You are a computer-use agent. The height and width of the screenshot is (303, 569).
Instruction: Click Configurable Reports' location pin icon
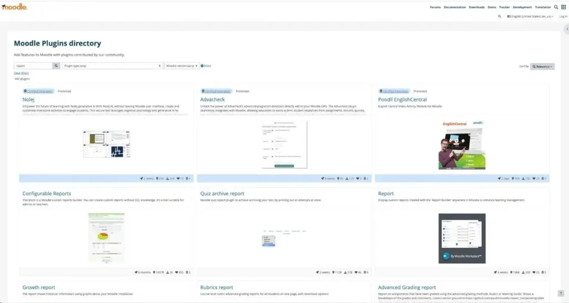click(154, 272)
